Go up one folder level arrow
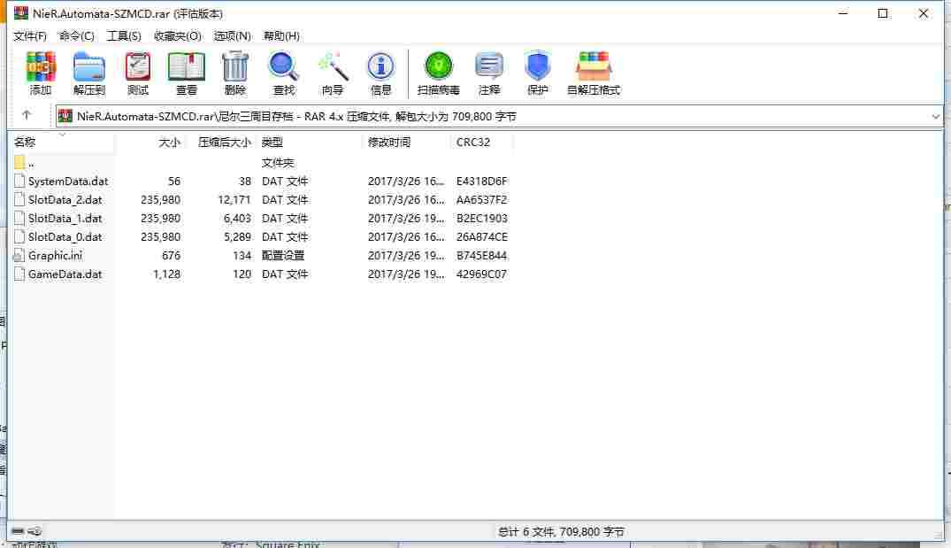 (26, 115)
